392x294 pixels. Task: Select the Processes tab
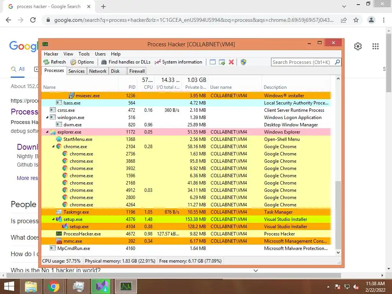[54, 70]
